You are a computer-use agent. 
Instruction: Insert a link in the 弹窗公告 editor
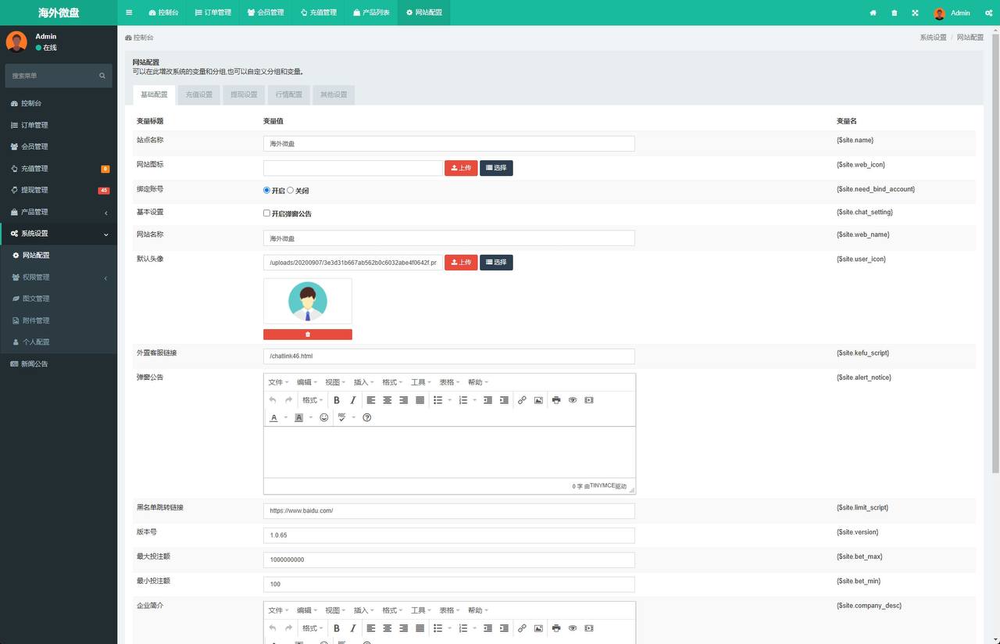coord(522,400)
